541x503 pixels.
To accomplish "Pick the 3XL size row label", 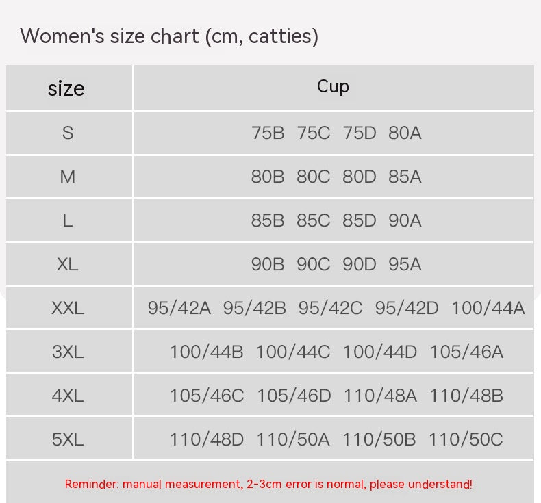I will 68,352.
